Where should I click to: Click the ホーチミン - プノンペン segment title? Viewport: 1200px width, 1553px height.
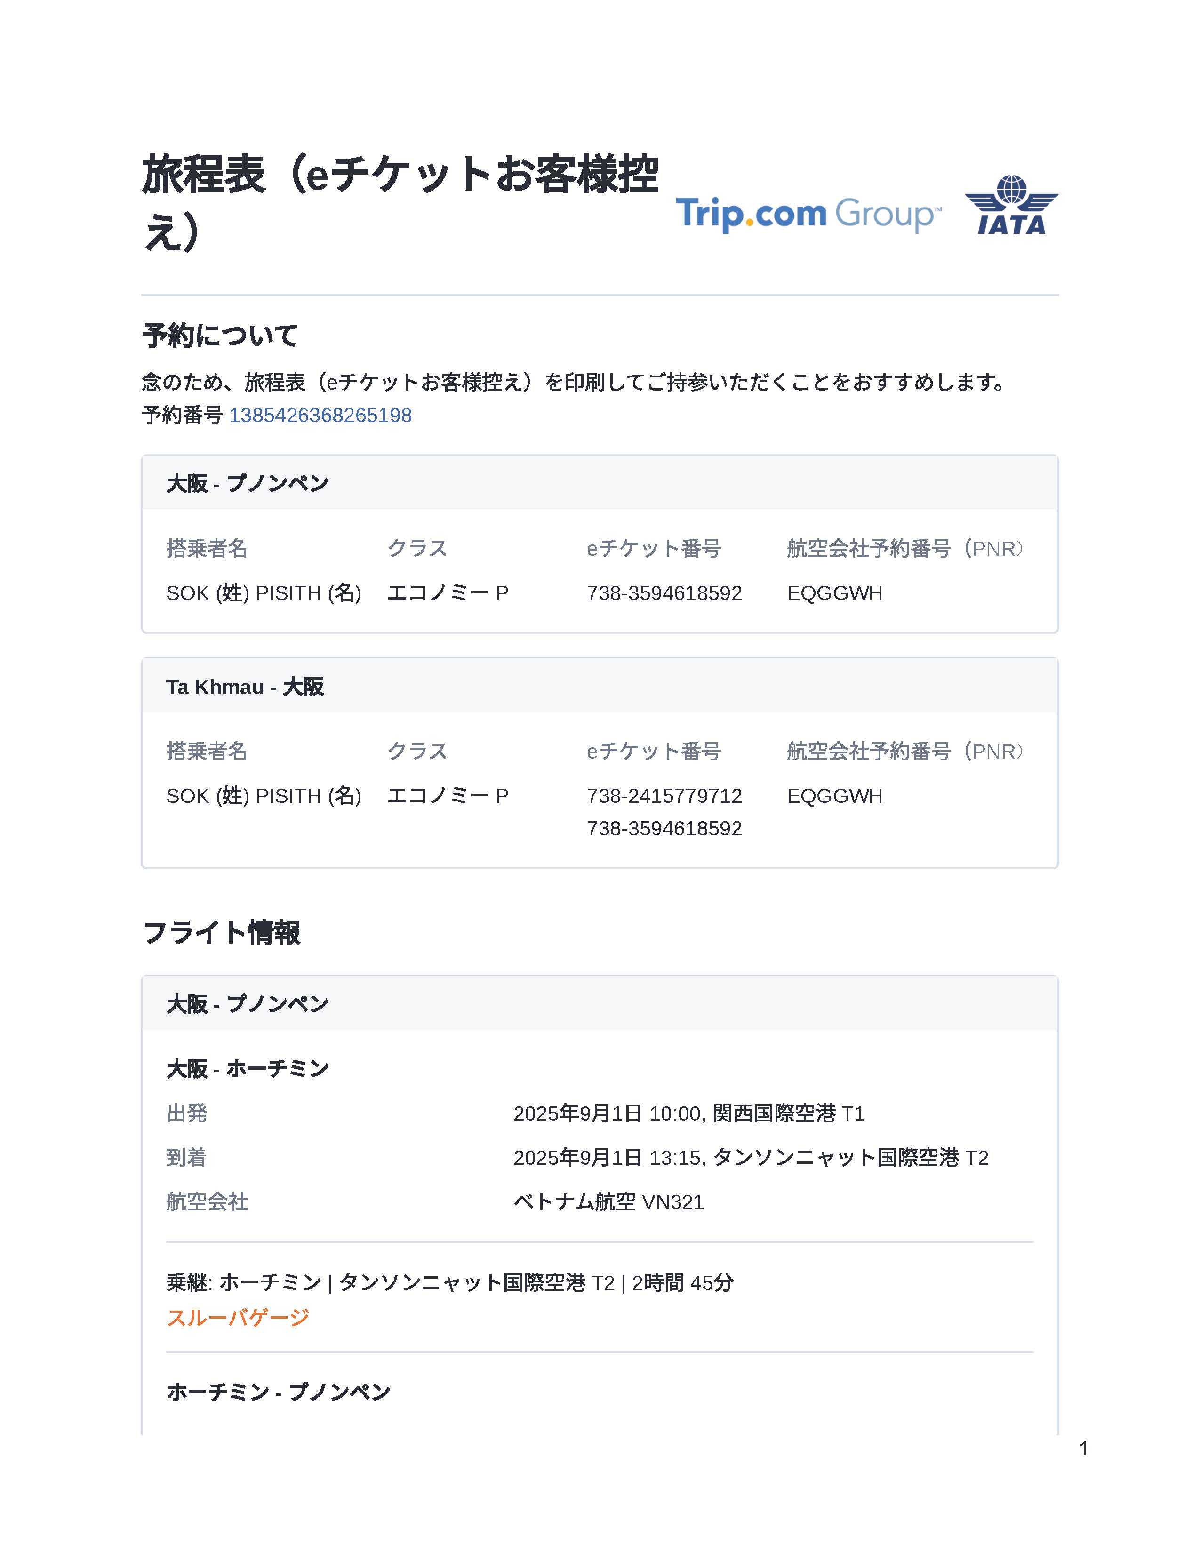click(x=279, y=1391)
